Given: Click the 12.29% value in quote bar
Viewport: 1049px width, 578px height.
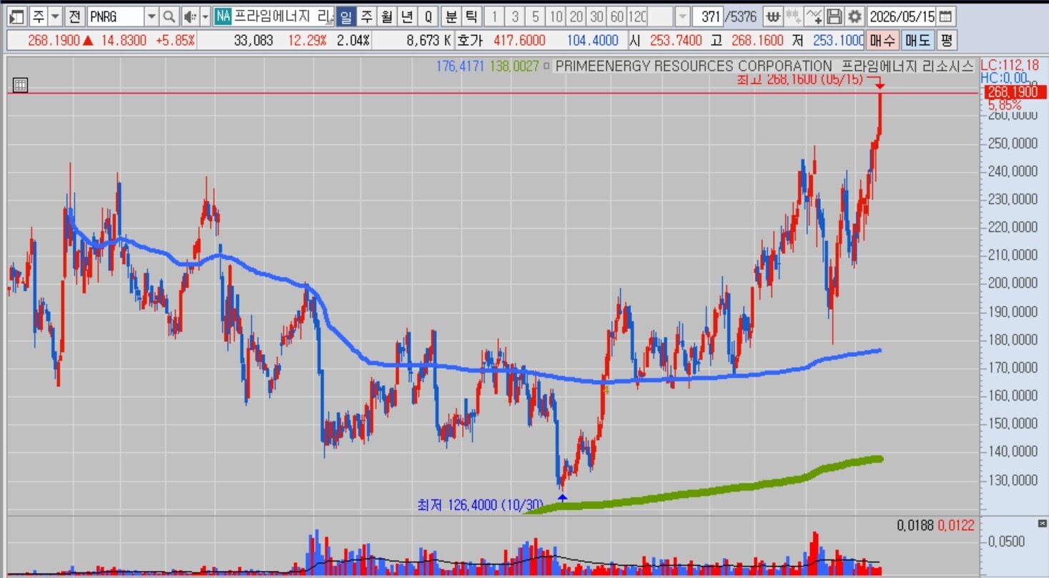Looking at the screenshot, I should (x=307, y=41).
